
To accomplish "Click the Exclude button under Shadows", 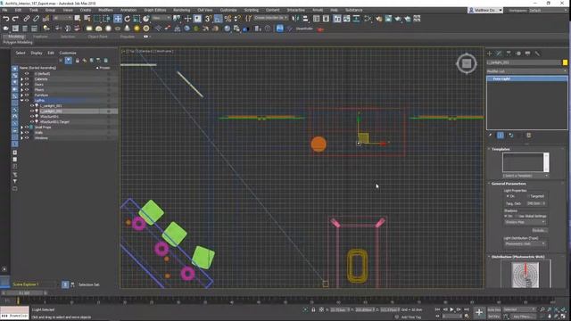I will tap(539, 230).
